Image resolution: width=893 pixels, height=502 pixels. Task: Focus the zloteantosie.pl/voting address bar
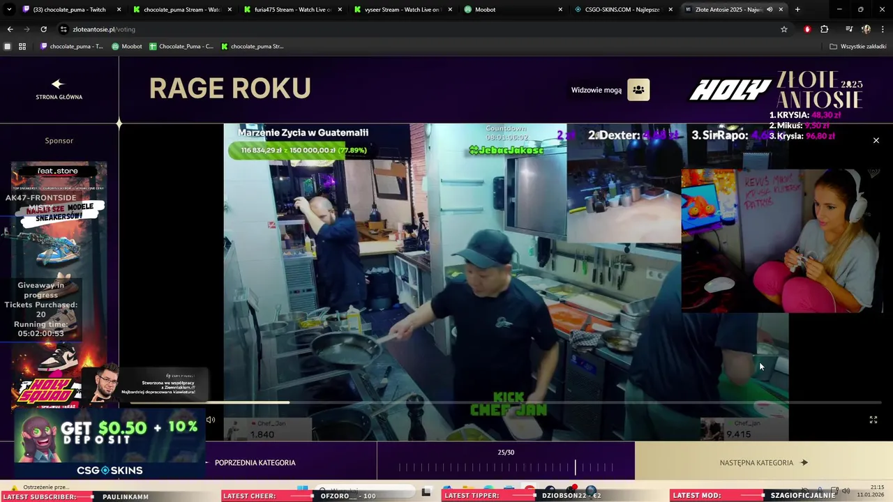[x=419, y=29]
